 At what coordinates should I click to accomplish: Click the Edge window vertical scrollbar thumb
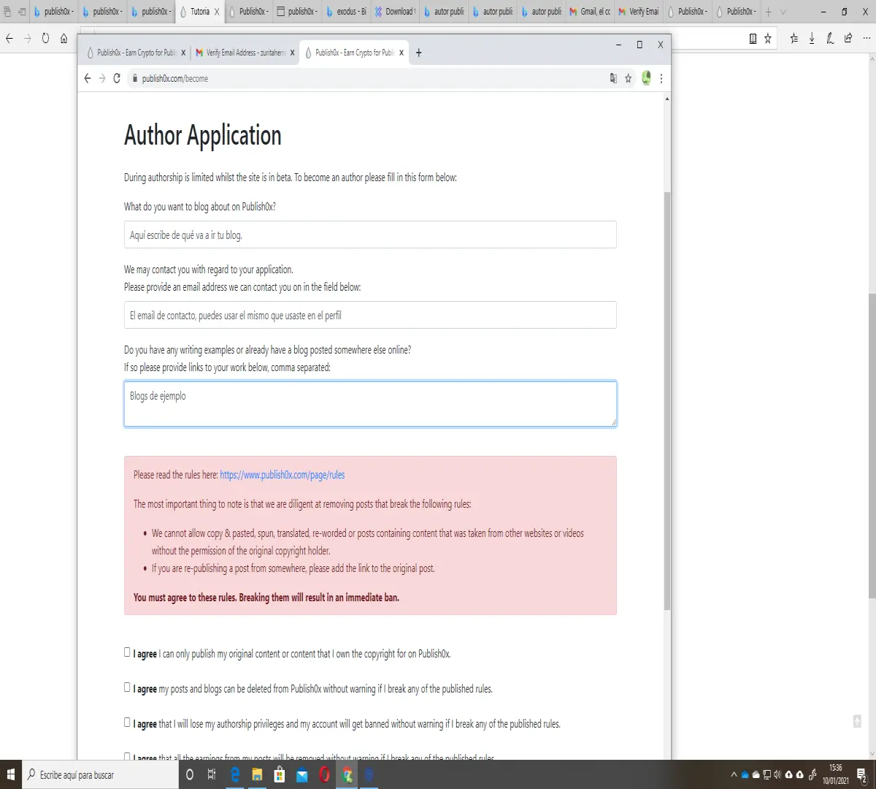click(872, 446)
